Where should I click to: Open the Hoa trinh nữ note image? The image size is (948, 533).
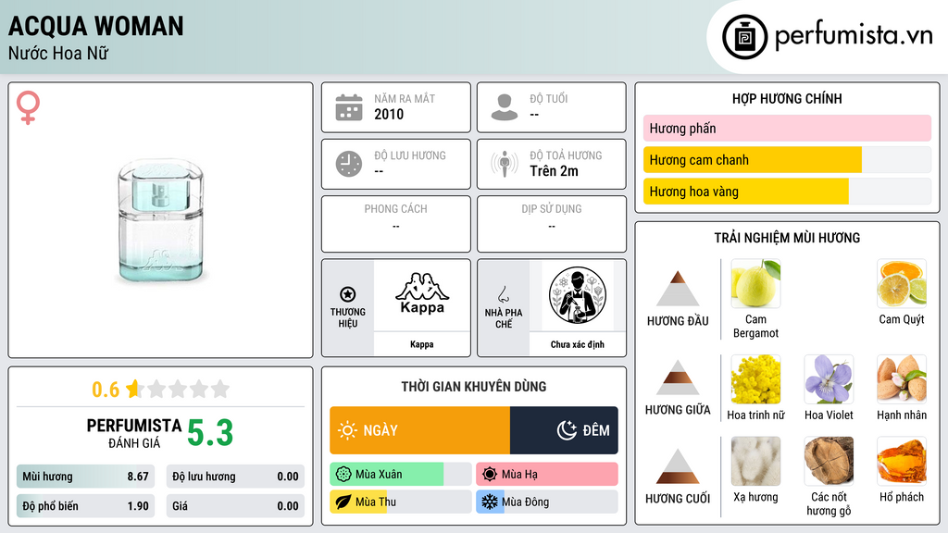(x=755, y=379)
